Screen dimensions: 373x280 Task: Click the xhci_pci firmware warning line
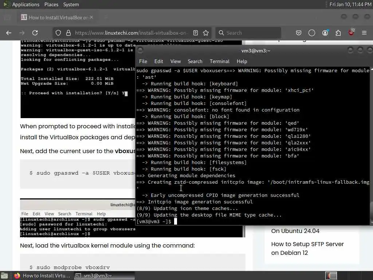(225, 90)
